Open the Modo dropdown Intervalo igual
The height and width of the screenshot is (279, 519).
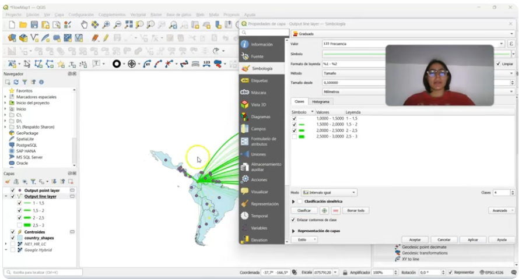329,192
